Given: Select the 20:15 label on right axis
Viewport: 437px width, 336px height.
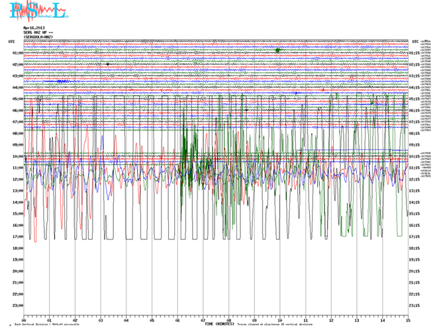Looking at the screenshot, I should pos(414,271).
